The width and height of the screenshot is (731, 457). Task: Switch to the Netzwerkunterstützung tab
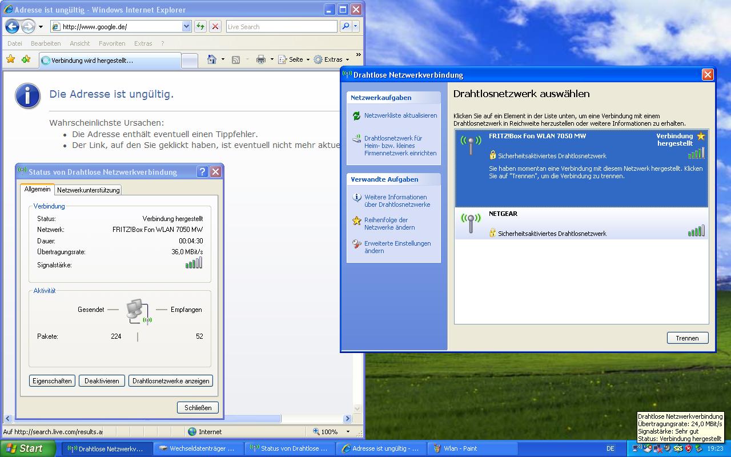[89, 190]
